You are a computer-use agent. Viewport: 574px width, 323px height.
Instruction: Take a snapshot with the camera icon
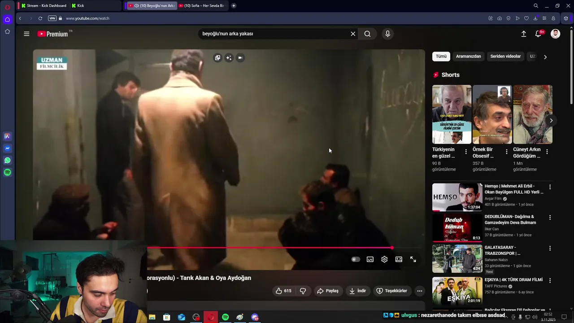[500, 18]
